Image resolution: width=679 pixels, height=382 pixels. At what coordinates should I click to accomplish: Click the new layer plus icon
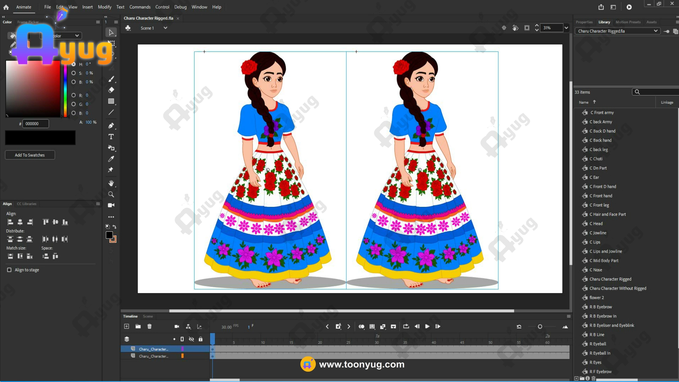click(127, 326)
